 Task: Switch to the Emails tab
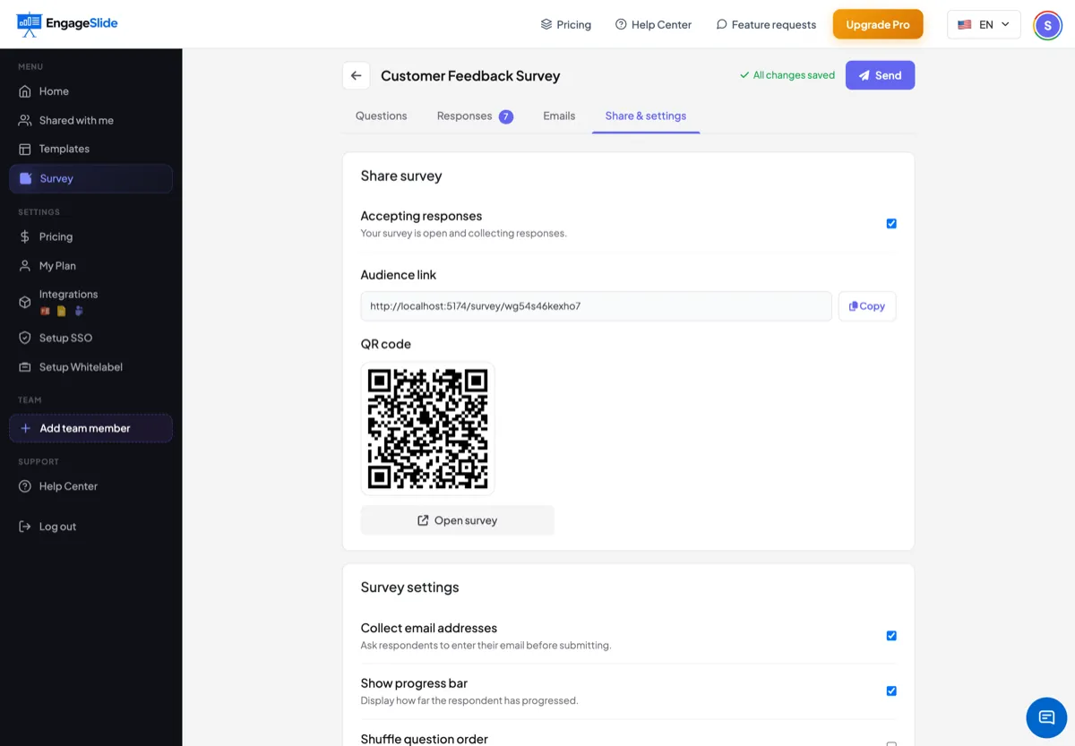[x=559, y=116]
